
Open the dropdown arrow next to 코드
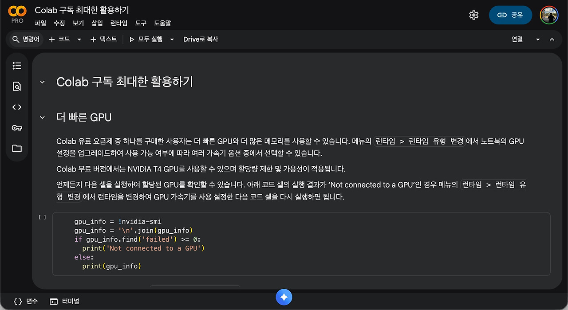[x=79, y=39]
